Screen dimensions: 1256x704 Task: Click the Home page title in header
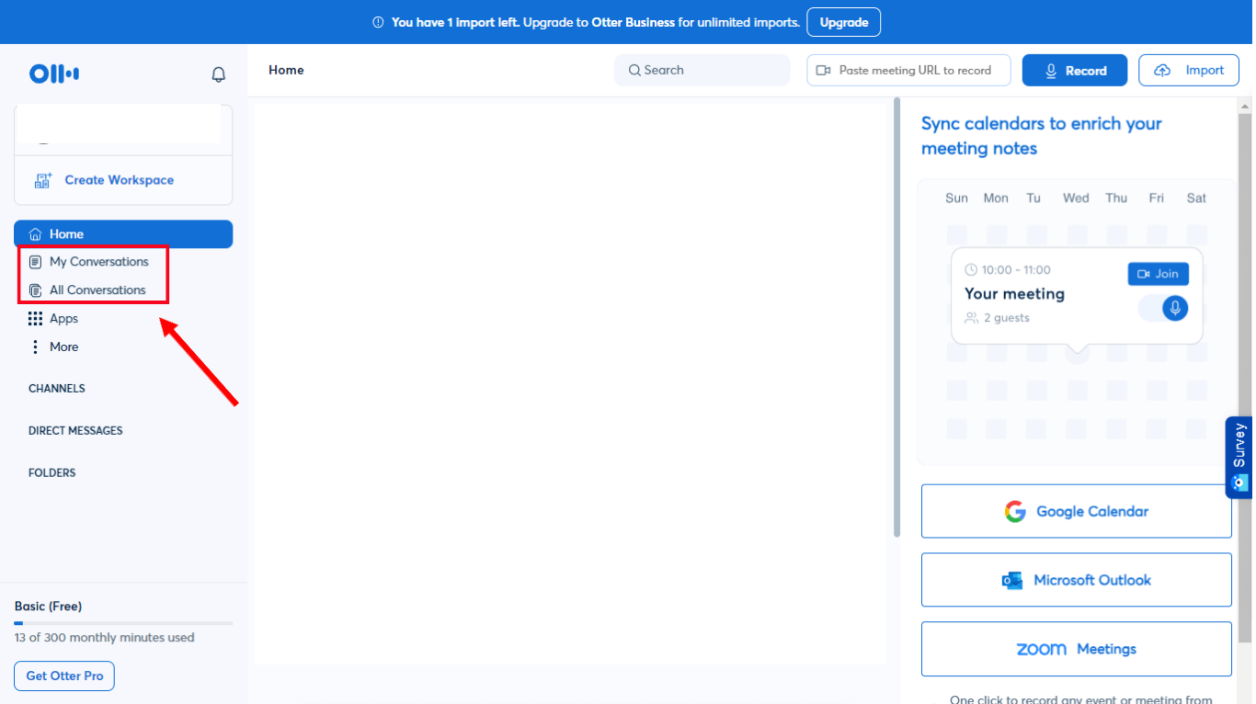[286, 70]
